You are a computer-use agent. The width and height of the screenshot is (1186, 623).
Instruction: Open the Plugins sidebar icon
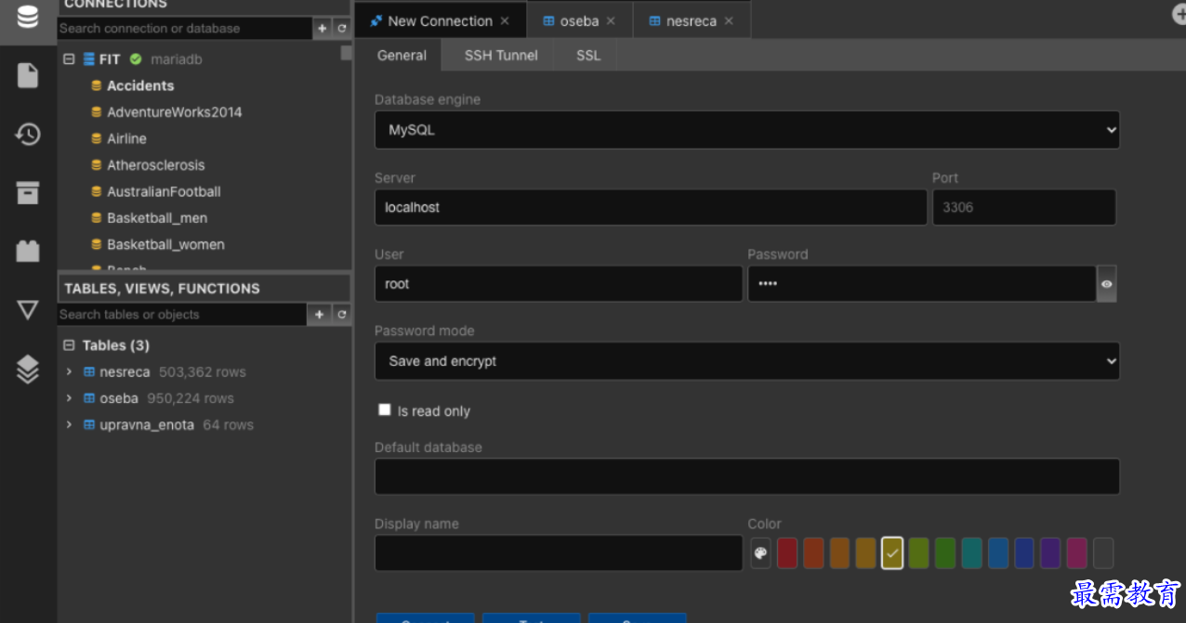[28, 251]
